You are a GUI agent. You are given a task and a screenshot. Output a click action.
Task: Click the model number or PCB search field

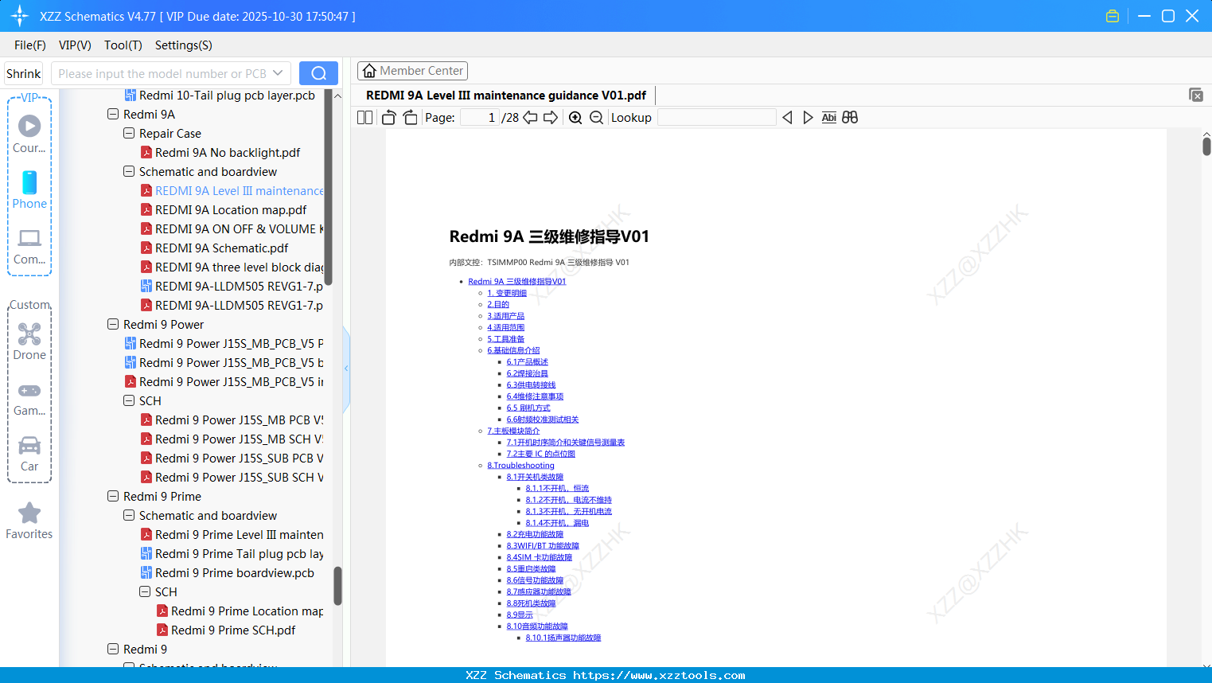(162, 73)
